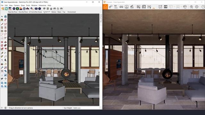The image size is (205, 115).
Task: Click Start Enscape icon in SketchUp toolbar
Action: [x=3, y=9]
